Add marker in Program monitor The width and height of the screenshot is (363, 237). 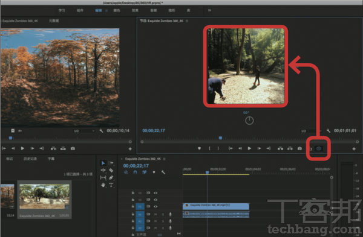[x=199, y=148]
